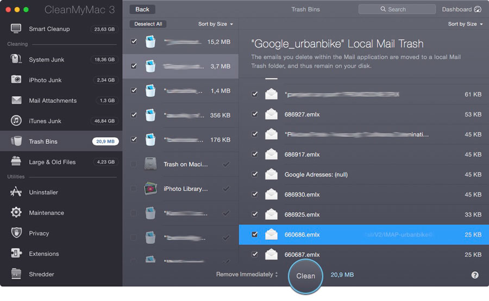Screen dimensions: 489x301
Task: Click envelope icon of 660686.emlx
Action: click(x=271, y=234)
